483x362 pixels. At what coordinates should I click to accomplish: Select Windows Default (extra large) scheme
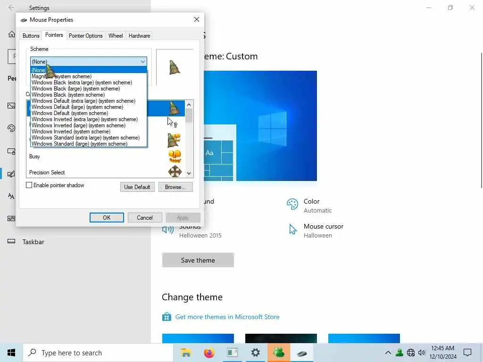[x=89, y=101]
